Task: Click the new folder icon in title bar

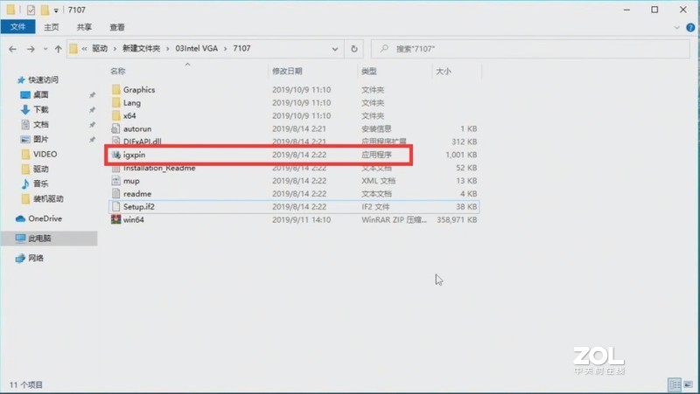Action: pos(45,10)
